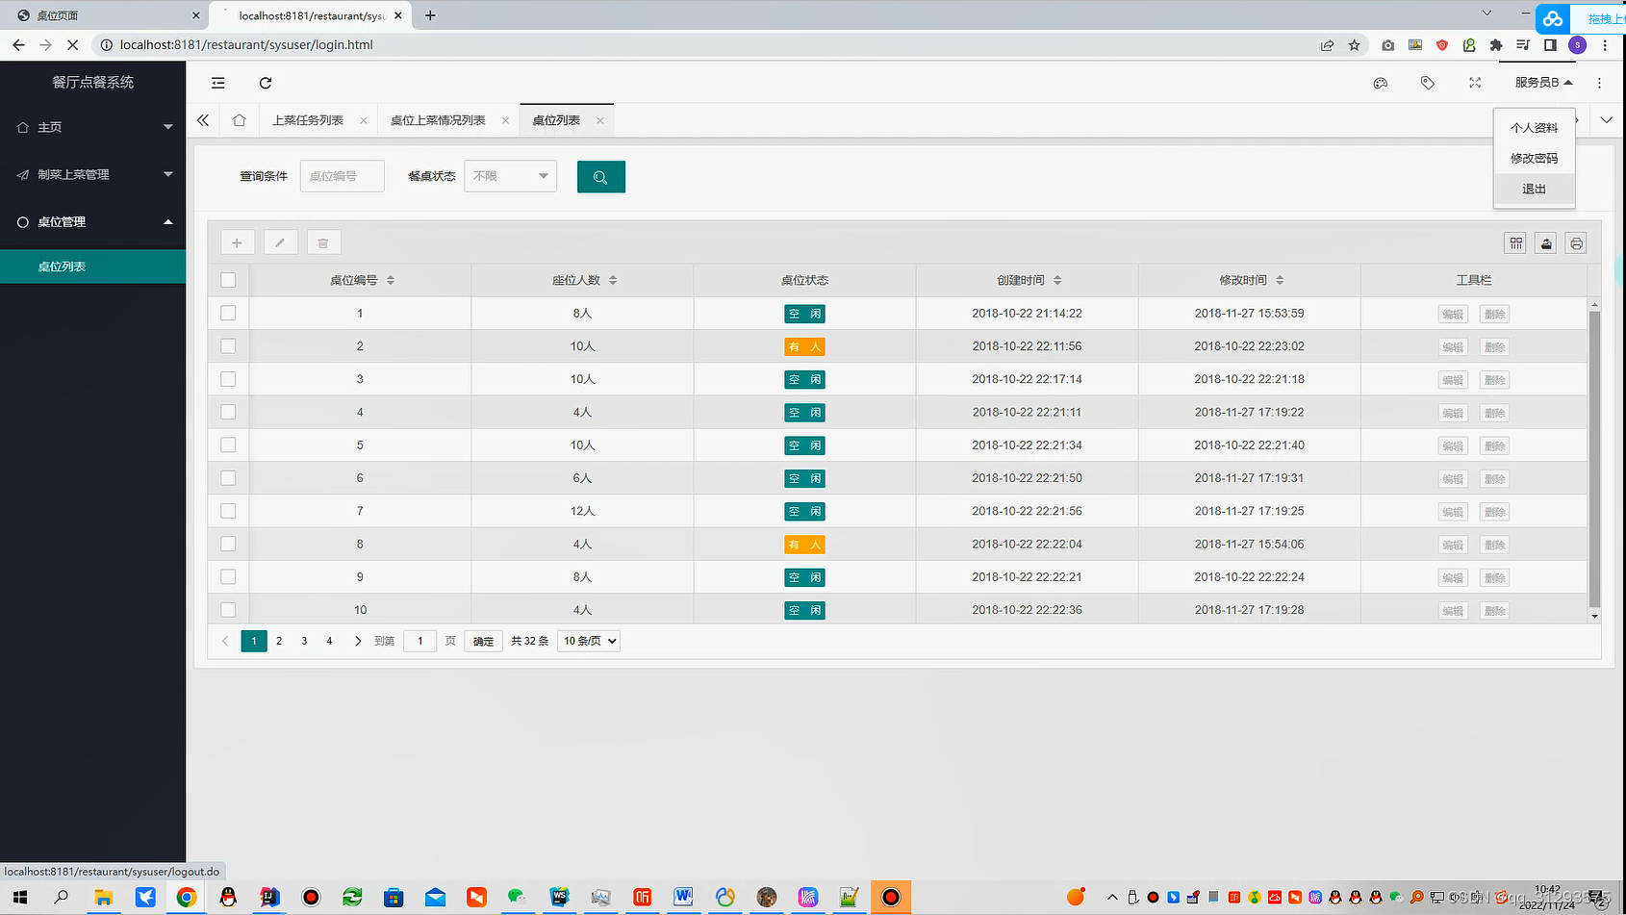
Task: Check the row for table 8
Action: 228,544
